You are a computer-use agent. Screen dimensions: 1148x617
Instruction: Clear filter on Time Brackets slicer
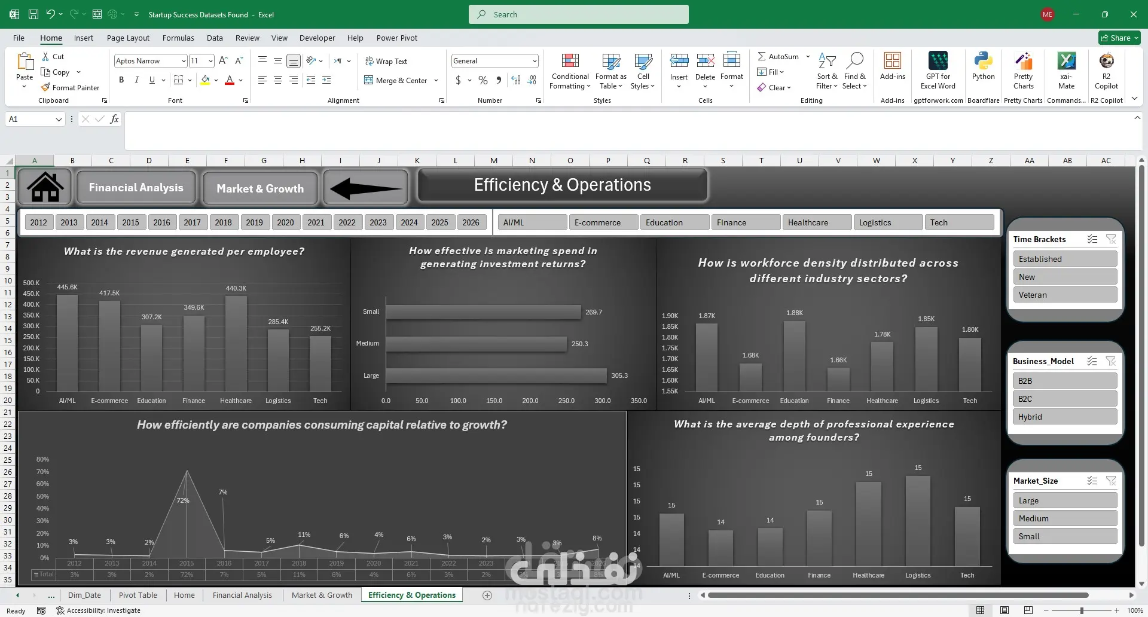pyautogui.click(x=1112, y=239)
